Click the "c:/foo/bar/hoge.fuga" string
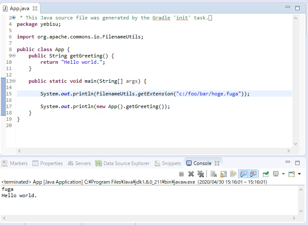Image resolution: width=308 pixels, height=225 pixels. 209,94
